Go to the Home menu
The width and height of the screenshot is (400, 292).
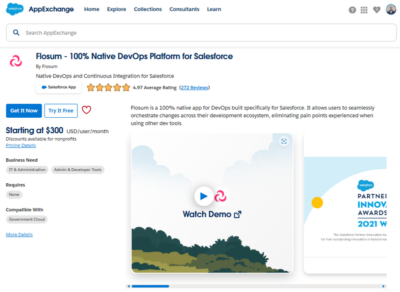click(x=92, y=9)
